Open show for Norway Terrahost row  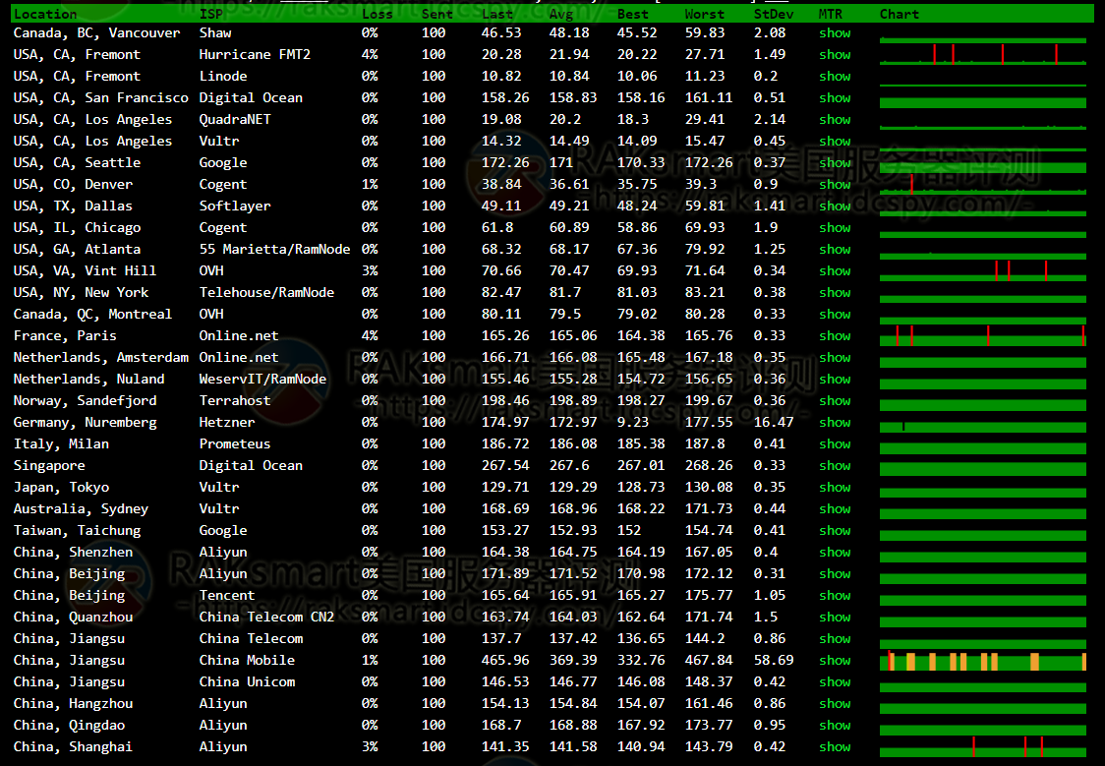[835, 401]
